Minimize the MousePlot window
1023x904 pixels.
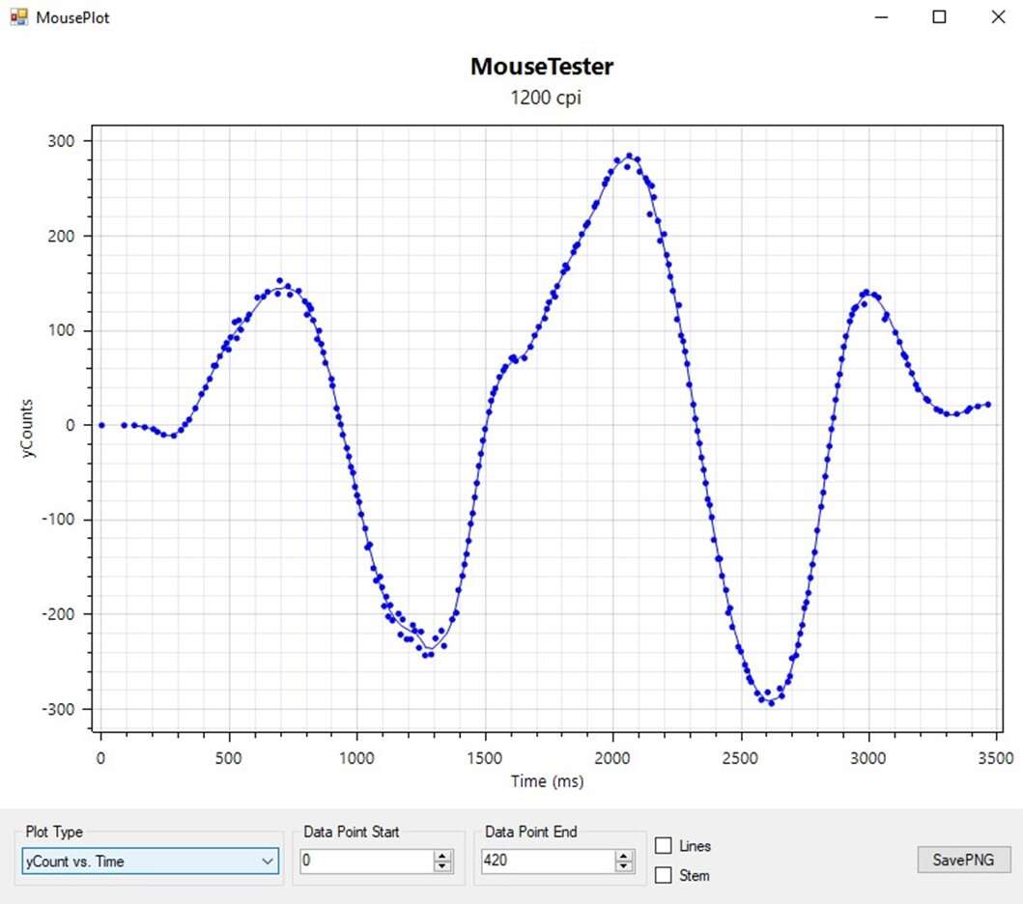tap(880, 17)
